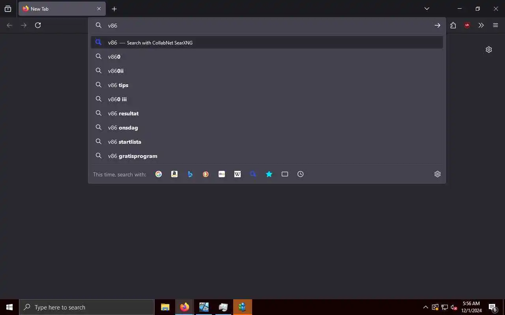Screen dimensions: 505x315
Task: Show hidden system tray icons
Action: 425,307
